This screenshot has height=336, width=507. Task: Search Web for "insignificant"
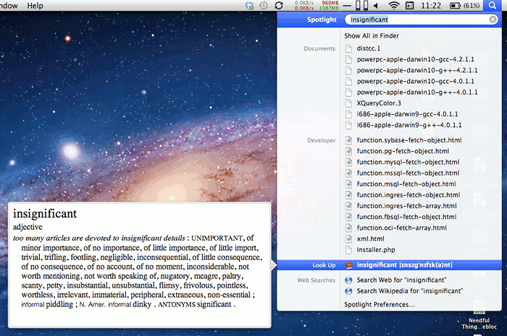(x=401, y=280)
